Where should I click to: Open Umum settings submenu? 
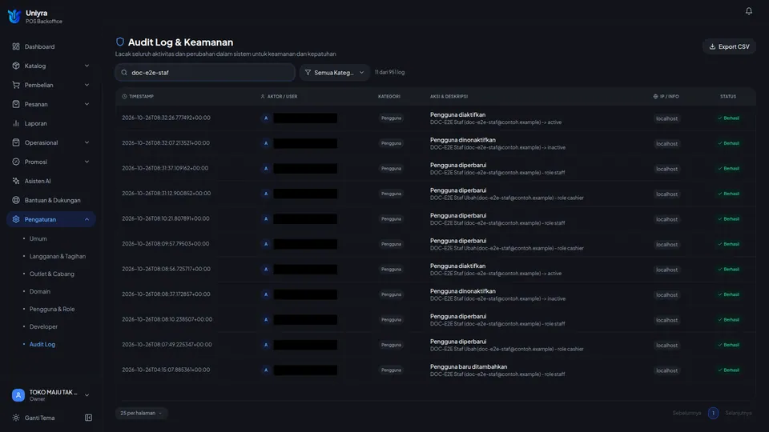pos(38,238)
